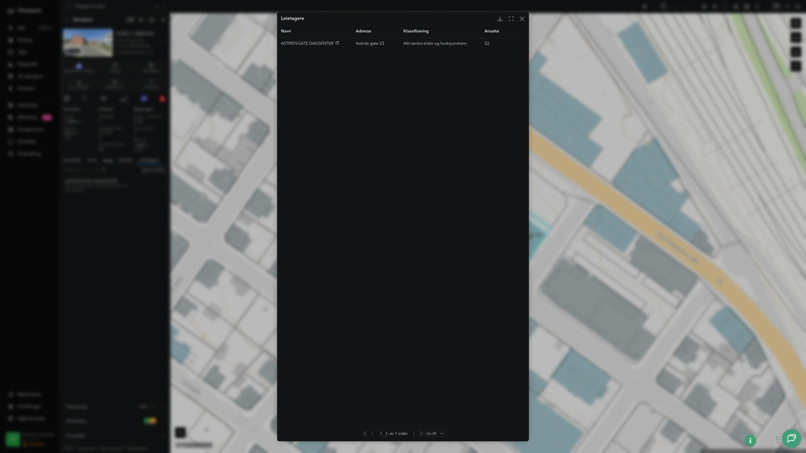This screenshot has height=453, width=806.
Task: Open external link for ASTRIDSGATE DAGSENTER
Action: click(x=337, y=43)
